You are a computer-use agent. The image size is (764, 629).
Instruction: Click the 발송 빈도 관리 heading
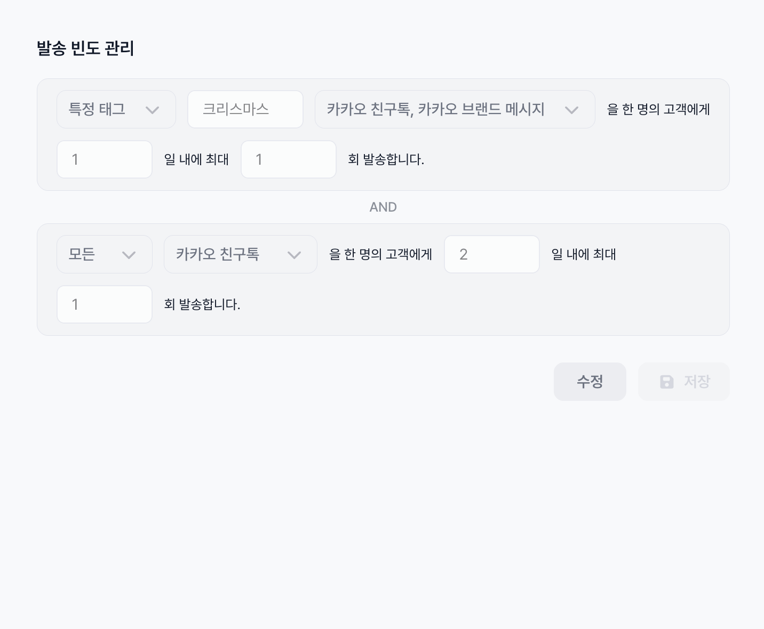coord(85,49)
